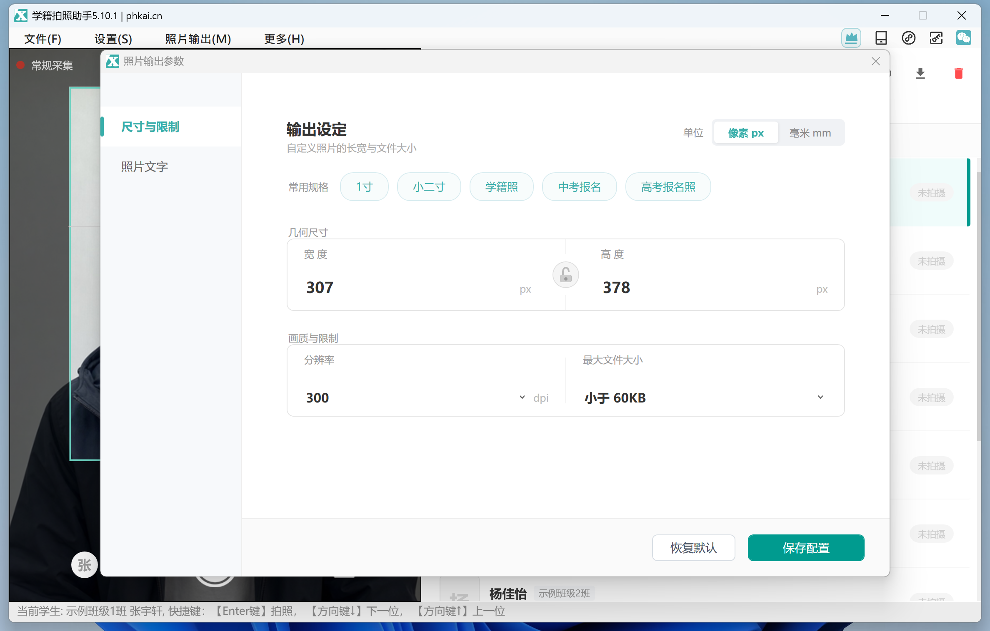Click the app logo icon in title bar
The image size is (990, 631).
(x=21, y=16)
